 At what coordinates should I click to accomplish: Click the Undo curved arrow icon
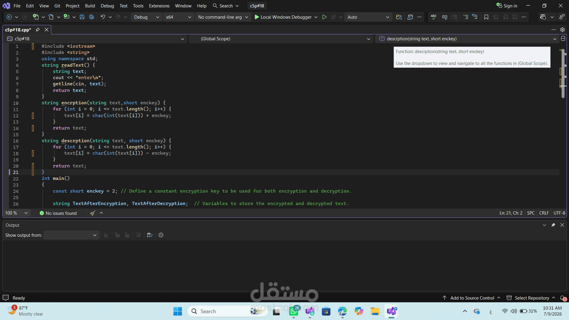coord(103,17)
